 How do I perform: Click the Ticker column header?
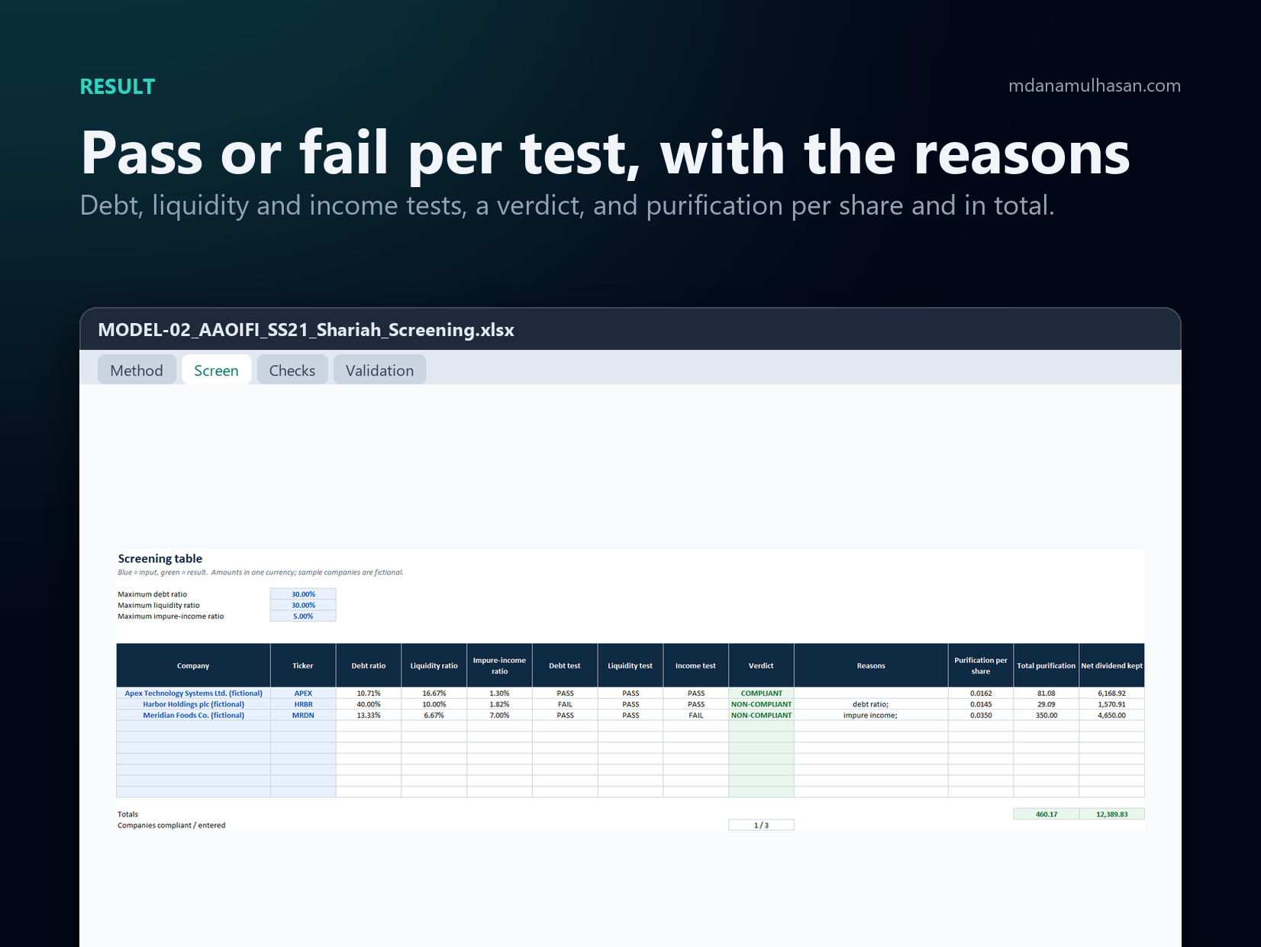pyautogui.click(x=303, y=665)
